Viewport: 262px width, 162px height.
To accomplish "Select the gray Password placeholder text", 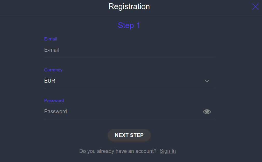I will (55, 111).
